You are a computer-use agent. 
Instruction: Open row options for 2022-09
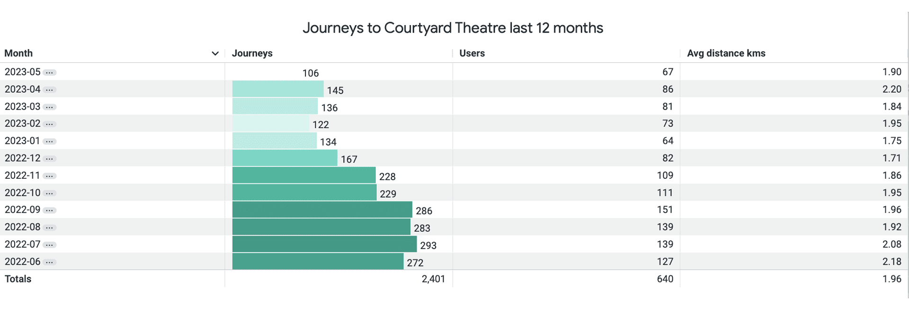tap(49, 210)
